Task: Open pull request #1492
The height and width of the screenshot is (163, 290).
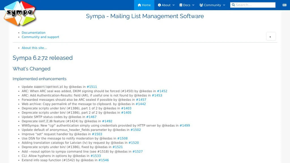Action: (x=107, y=121)
